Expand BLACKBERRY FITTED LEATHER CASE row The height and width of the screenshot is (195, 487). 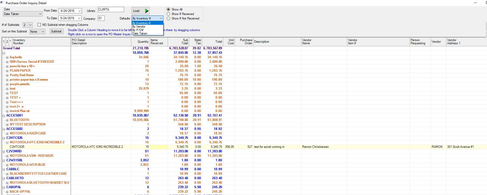click(x=7, y=174)
